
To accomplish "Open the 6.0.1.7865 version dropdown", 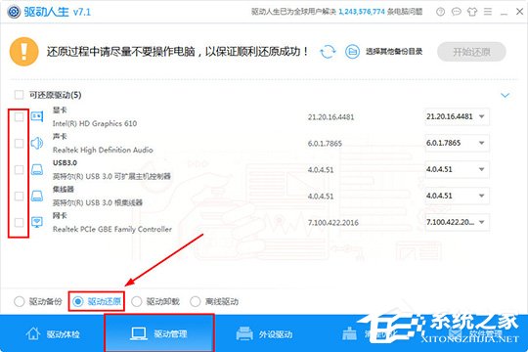I will (457, 143).
